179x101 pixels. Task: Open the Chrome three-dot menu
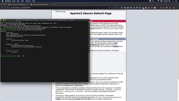[x=177, y=8]
